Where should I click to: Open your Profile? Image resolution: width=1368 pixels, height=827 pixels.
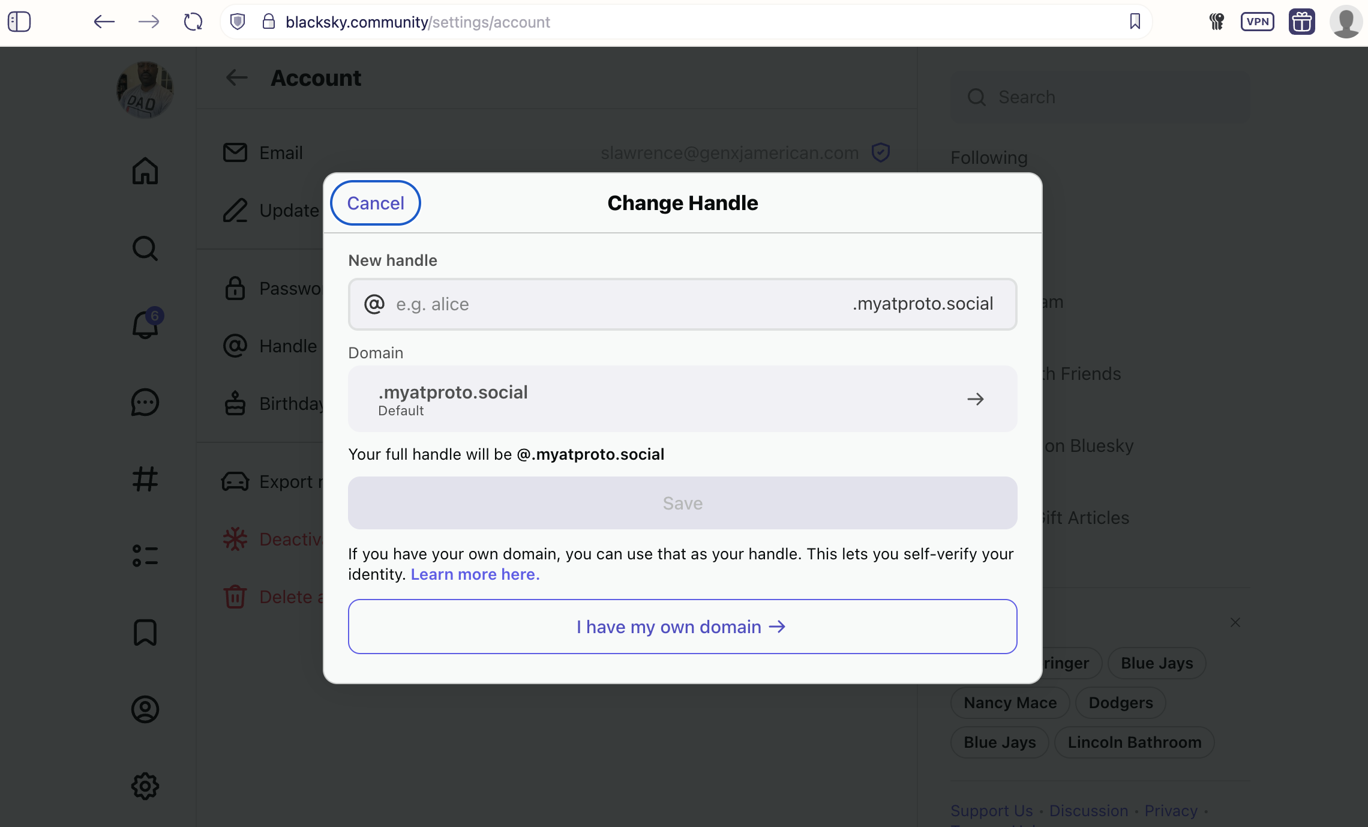click(144, 709)
